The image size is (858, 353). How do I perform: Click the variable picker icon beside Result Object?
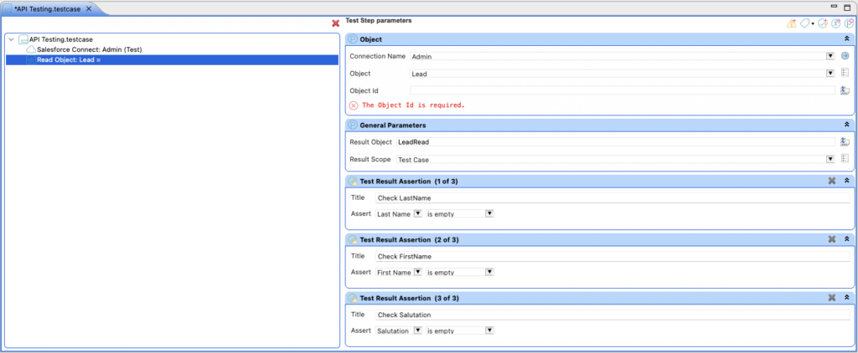point(845,142)
